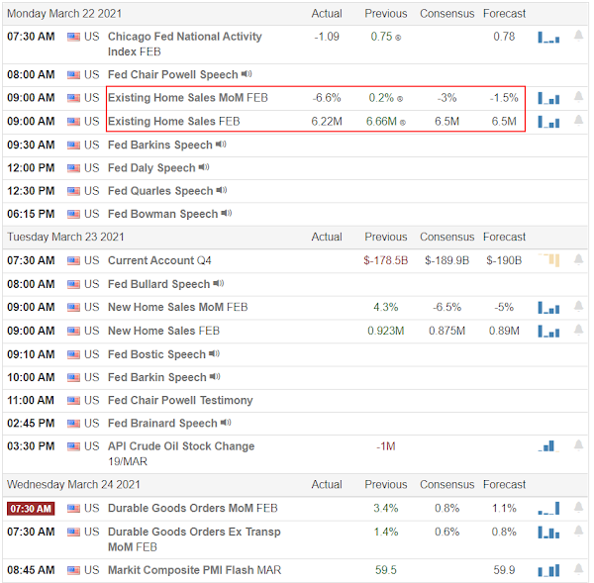Open the Fed Bostic Speech event

click(x=156, y=354)
